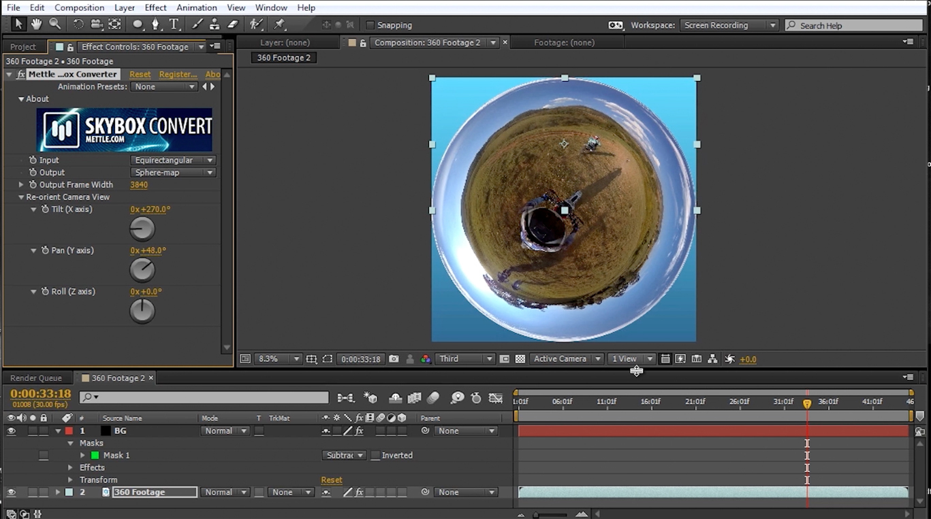Take a snapshot of the composition view
Screen dimensions: 931x519
393,358
